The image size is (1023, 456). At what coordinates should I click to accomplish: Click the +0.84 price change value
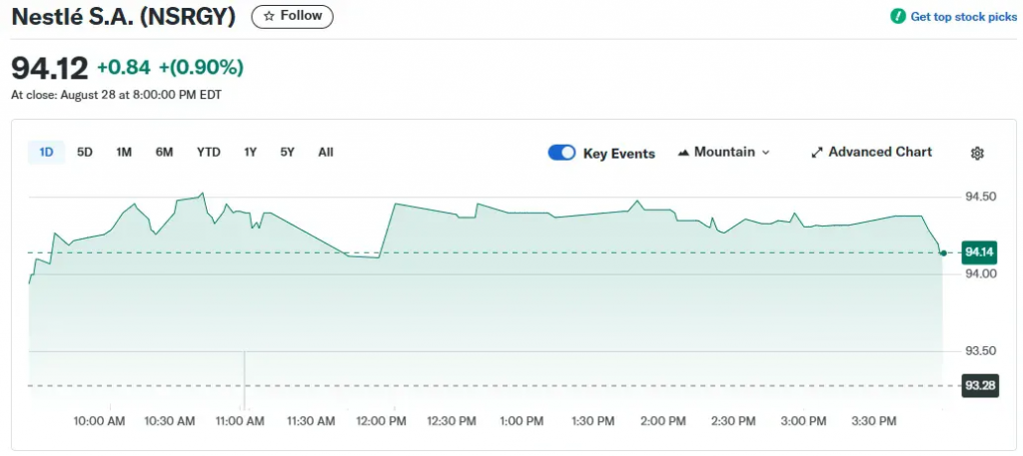(x=123, y=67)
